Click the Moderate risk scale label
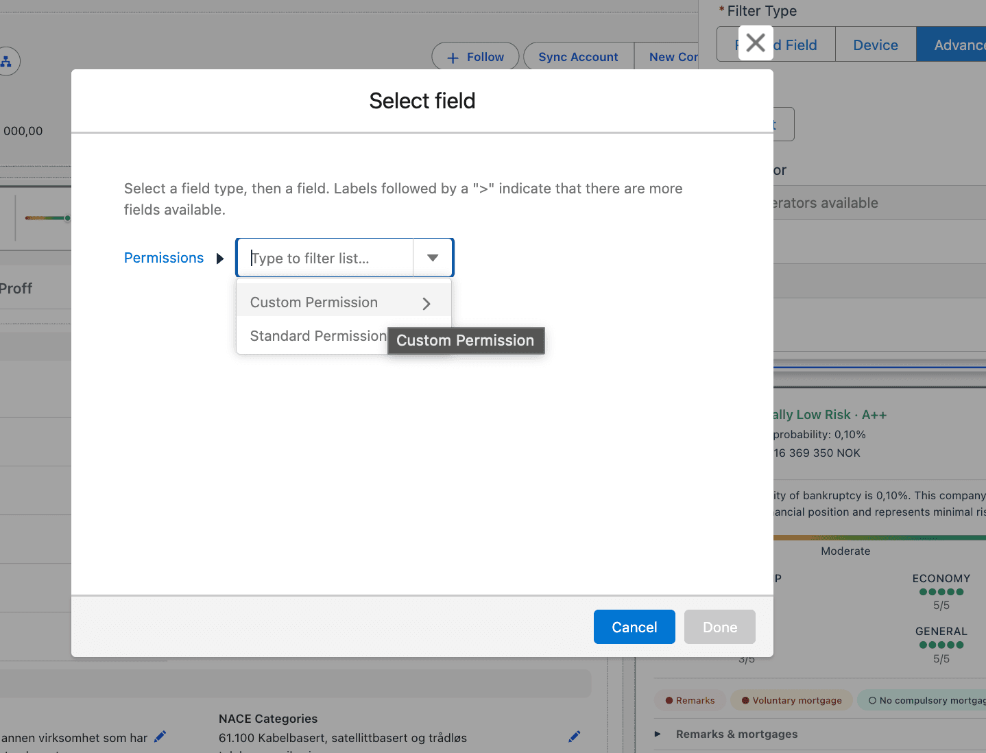986x753 pixels. pos(845,551)
